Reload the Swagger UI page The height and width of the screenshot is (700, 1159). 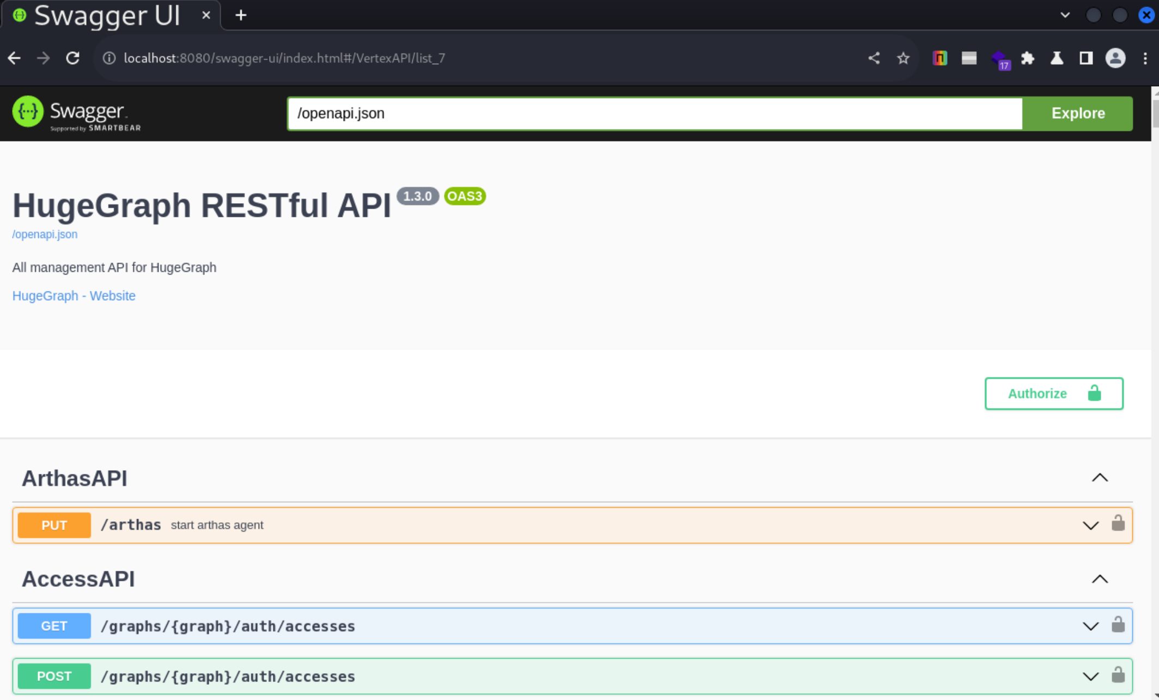[72, 58]
